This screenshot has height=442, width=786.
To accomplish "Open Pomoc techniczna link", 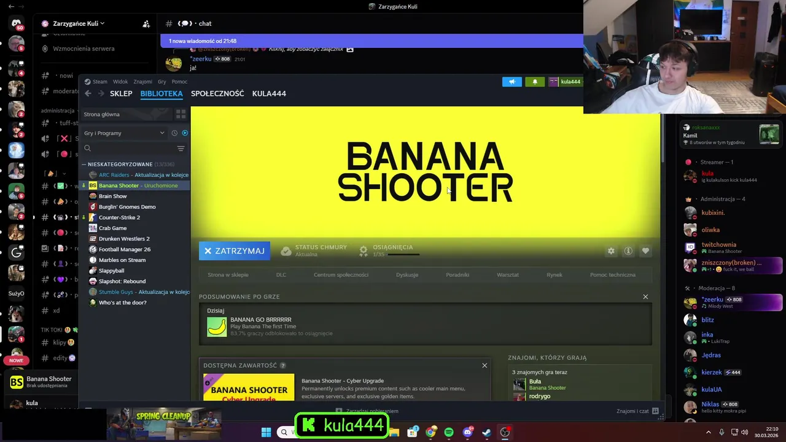I will (613, 275).
